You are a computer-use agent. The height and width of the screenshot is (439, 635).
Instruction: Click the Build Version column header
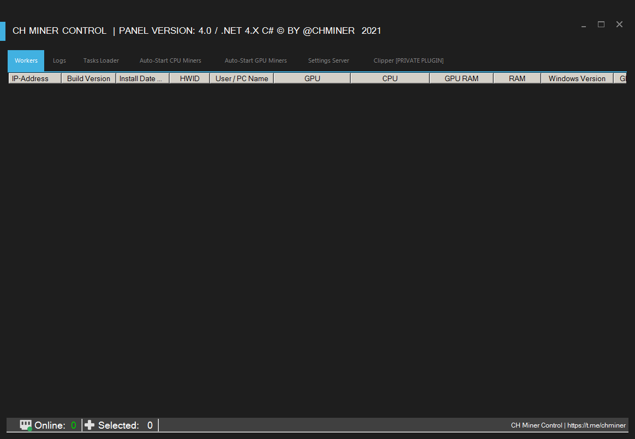pyautogui.click(x=88, y=78)
